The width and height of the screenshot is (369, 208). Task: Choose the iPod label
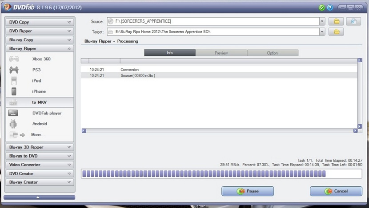click(x=37, y=81)
